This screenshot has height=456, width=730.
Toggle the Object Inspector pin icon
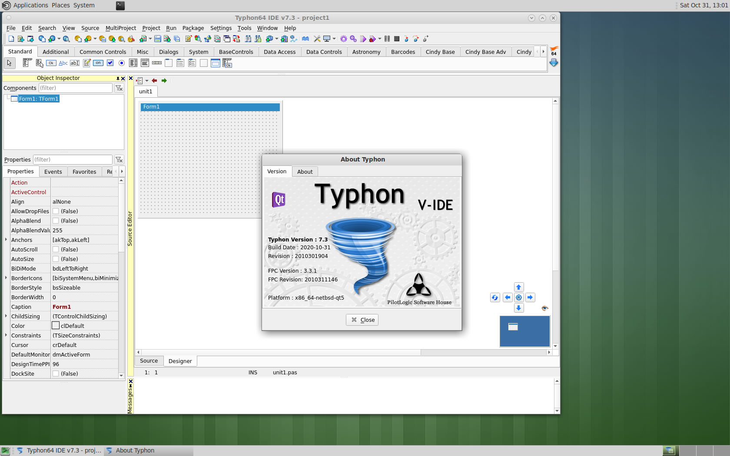point(118,79)
